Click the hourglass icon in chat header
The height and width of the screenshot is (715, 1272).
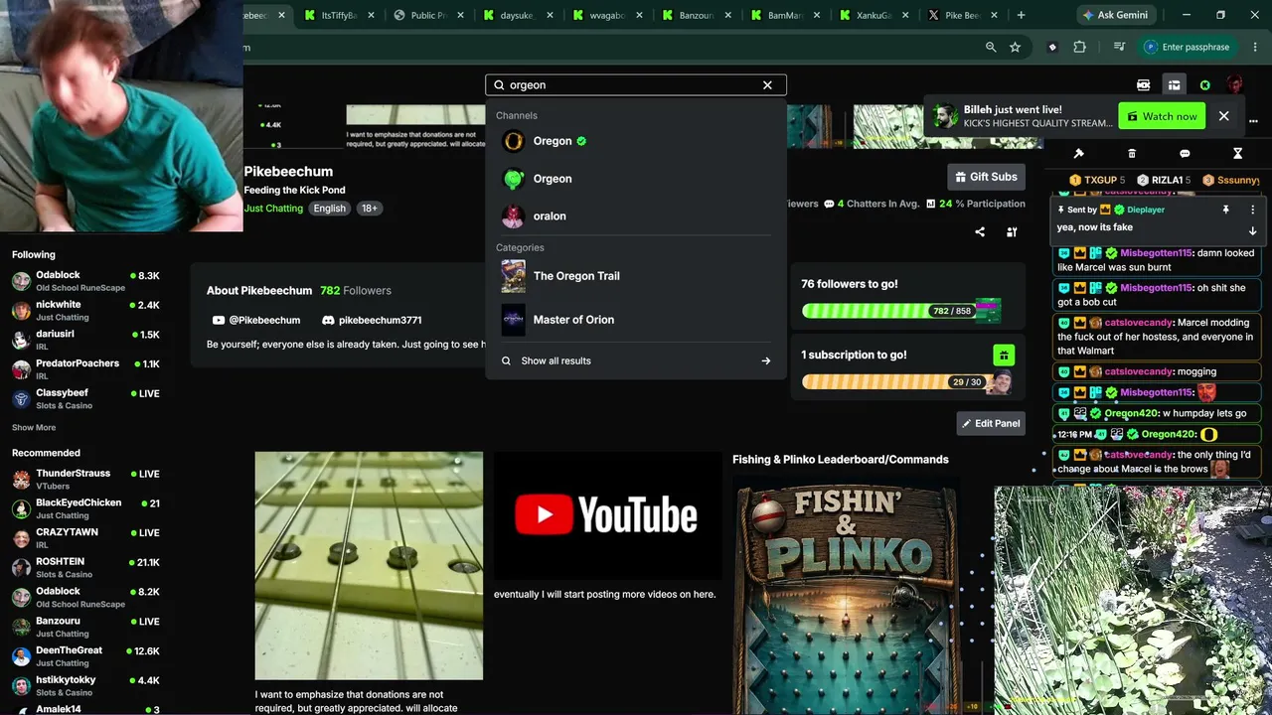(1237, 154)
